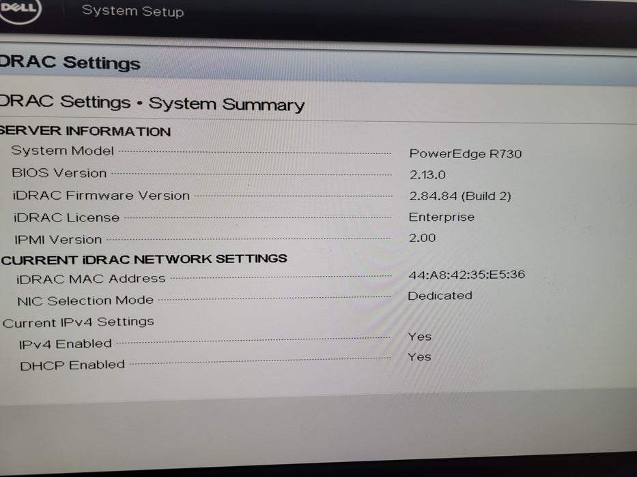Select iDRAC Firmware Version label
Screen dimensions: 637x477
tap(101, 195)
